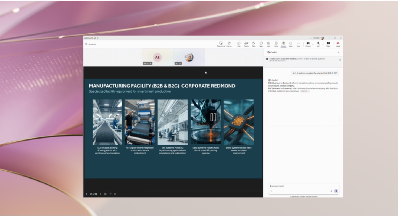The width and height of the screenshot is (398, 216).
Task: Click the info icon in the Copilot warning
Action: point(267,59)
